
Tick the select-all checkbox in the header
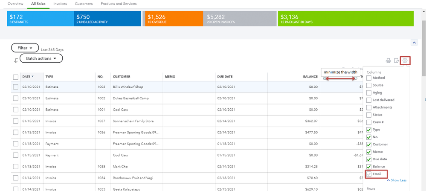(16, 77)
